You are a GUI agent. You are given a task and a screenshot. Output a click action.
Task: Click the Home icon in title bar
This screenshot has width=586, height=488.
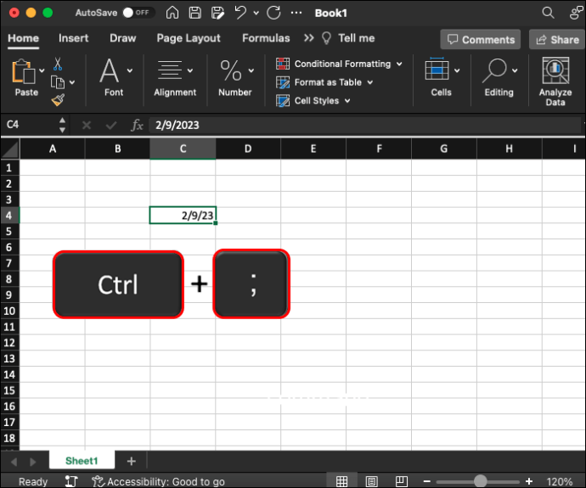pyautogui.click(x=172, y=13)
